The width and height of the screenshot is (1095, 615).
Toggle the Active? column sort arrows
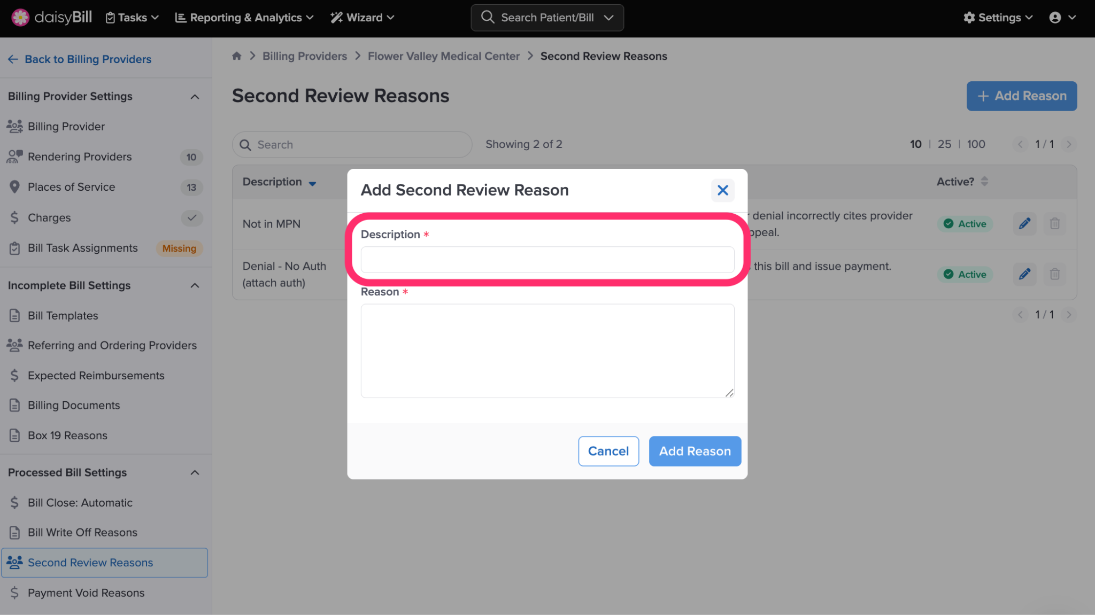(x=984, y=182)
